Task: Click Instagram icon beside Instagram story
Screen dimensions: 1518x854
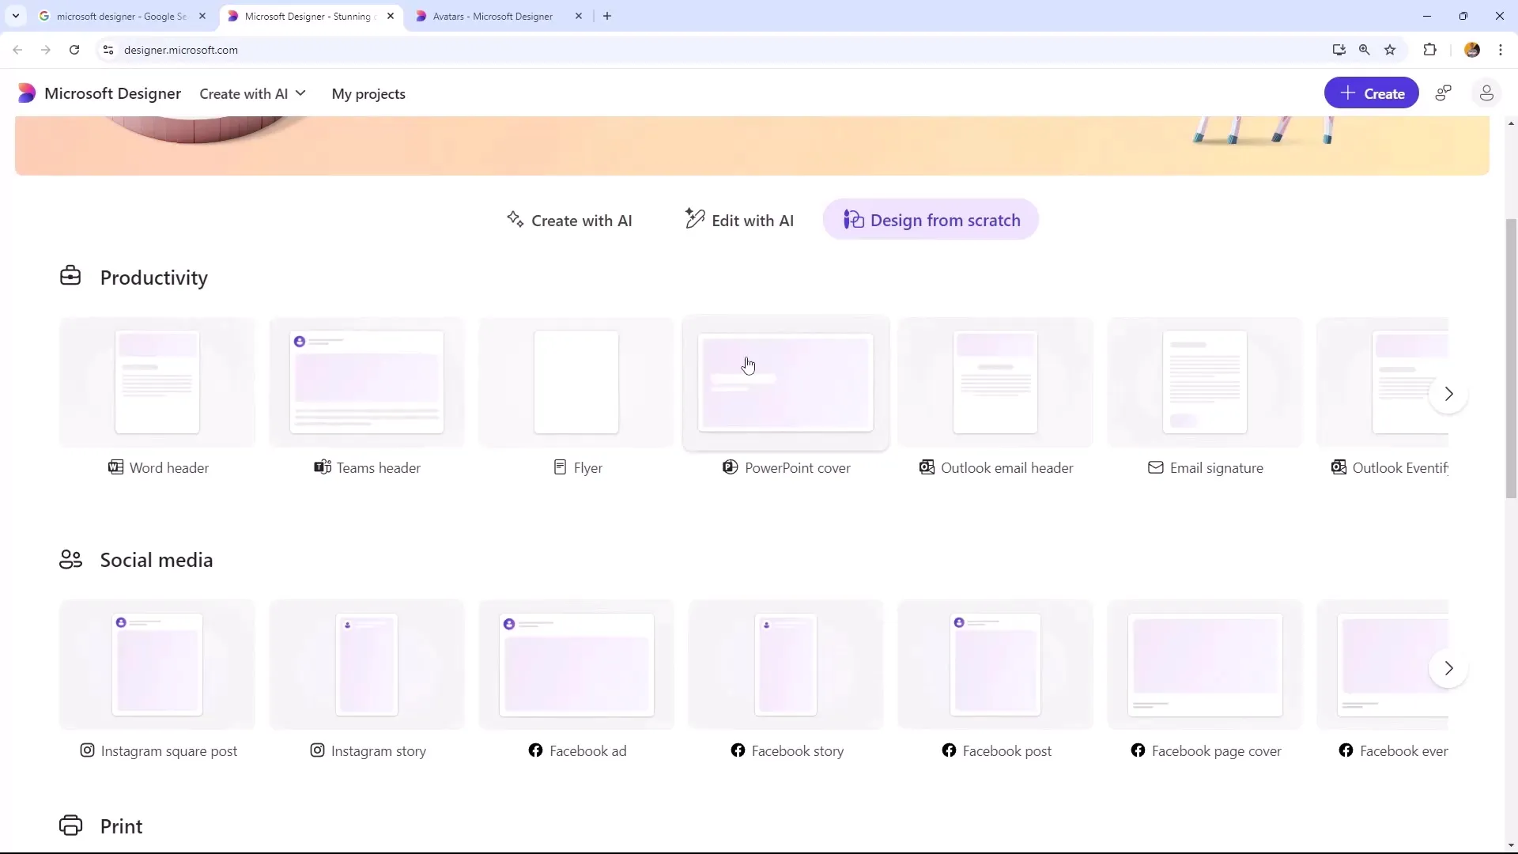Action: click(317, 750)
